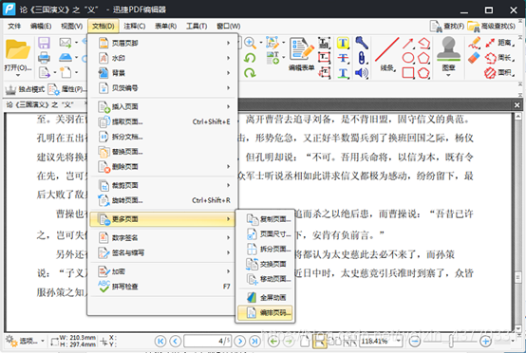Click the 属性(P) properties button
Viewport: 526px width, 353px height.
pyautogui.click(x=66, y=89)
